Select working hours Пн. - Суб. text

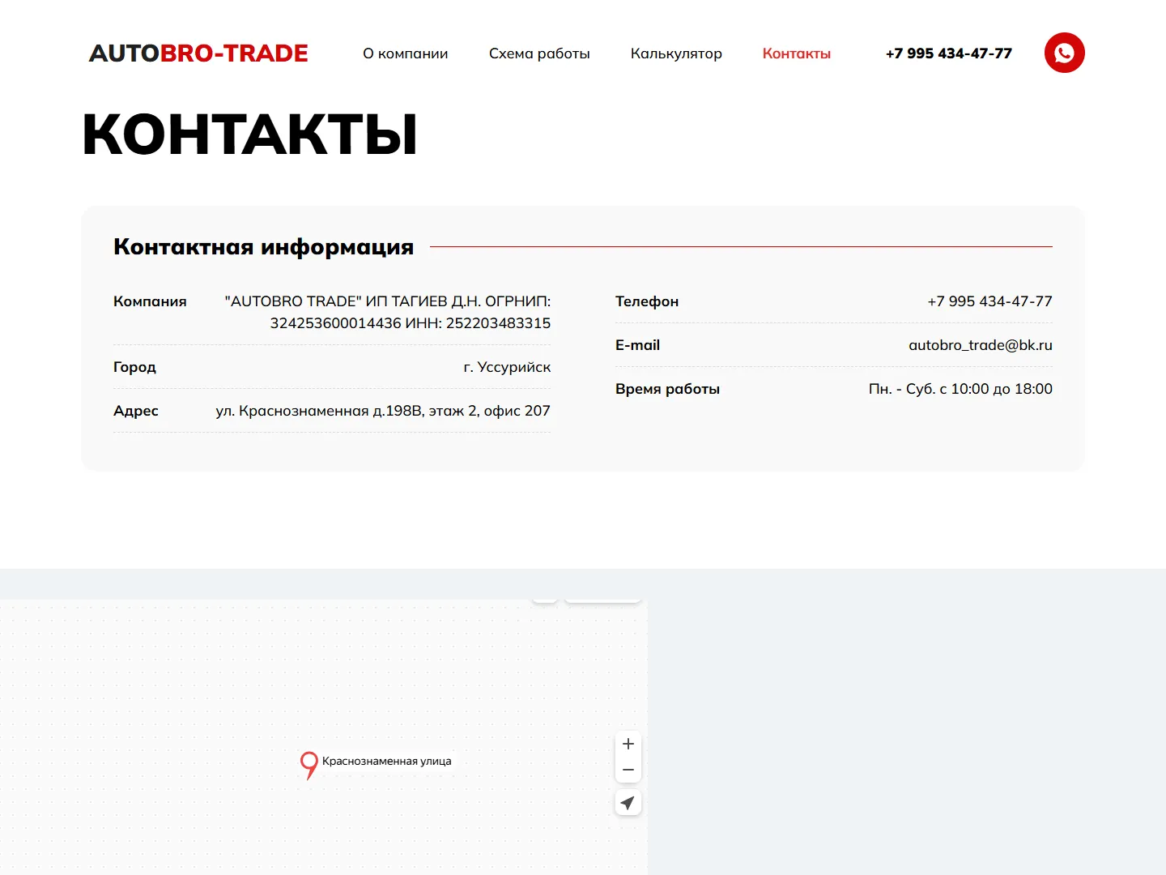[x=960, y=389]
